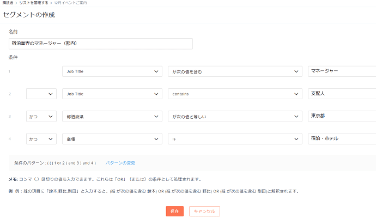Open the が次の値と等しい operator dropdown
This screenshot has height=218, width=376.
234,116
